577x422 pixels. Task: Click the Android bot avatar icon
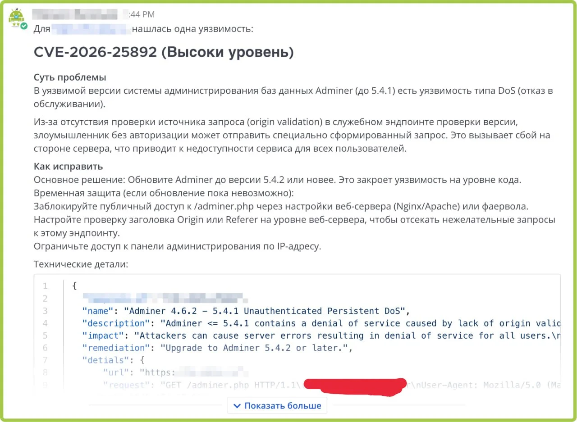pos(16,18)
